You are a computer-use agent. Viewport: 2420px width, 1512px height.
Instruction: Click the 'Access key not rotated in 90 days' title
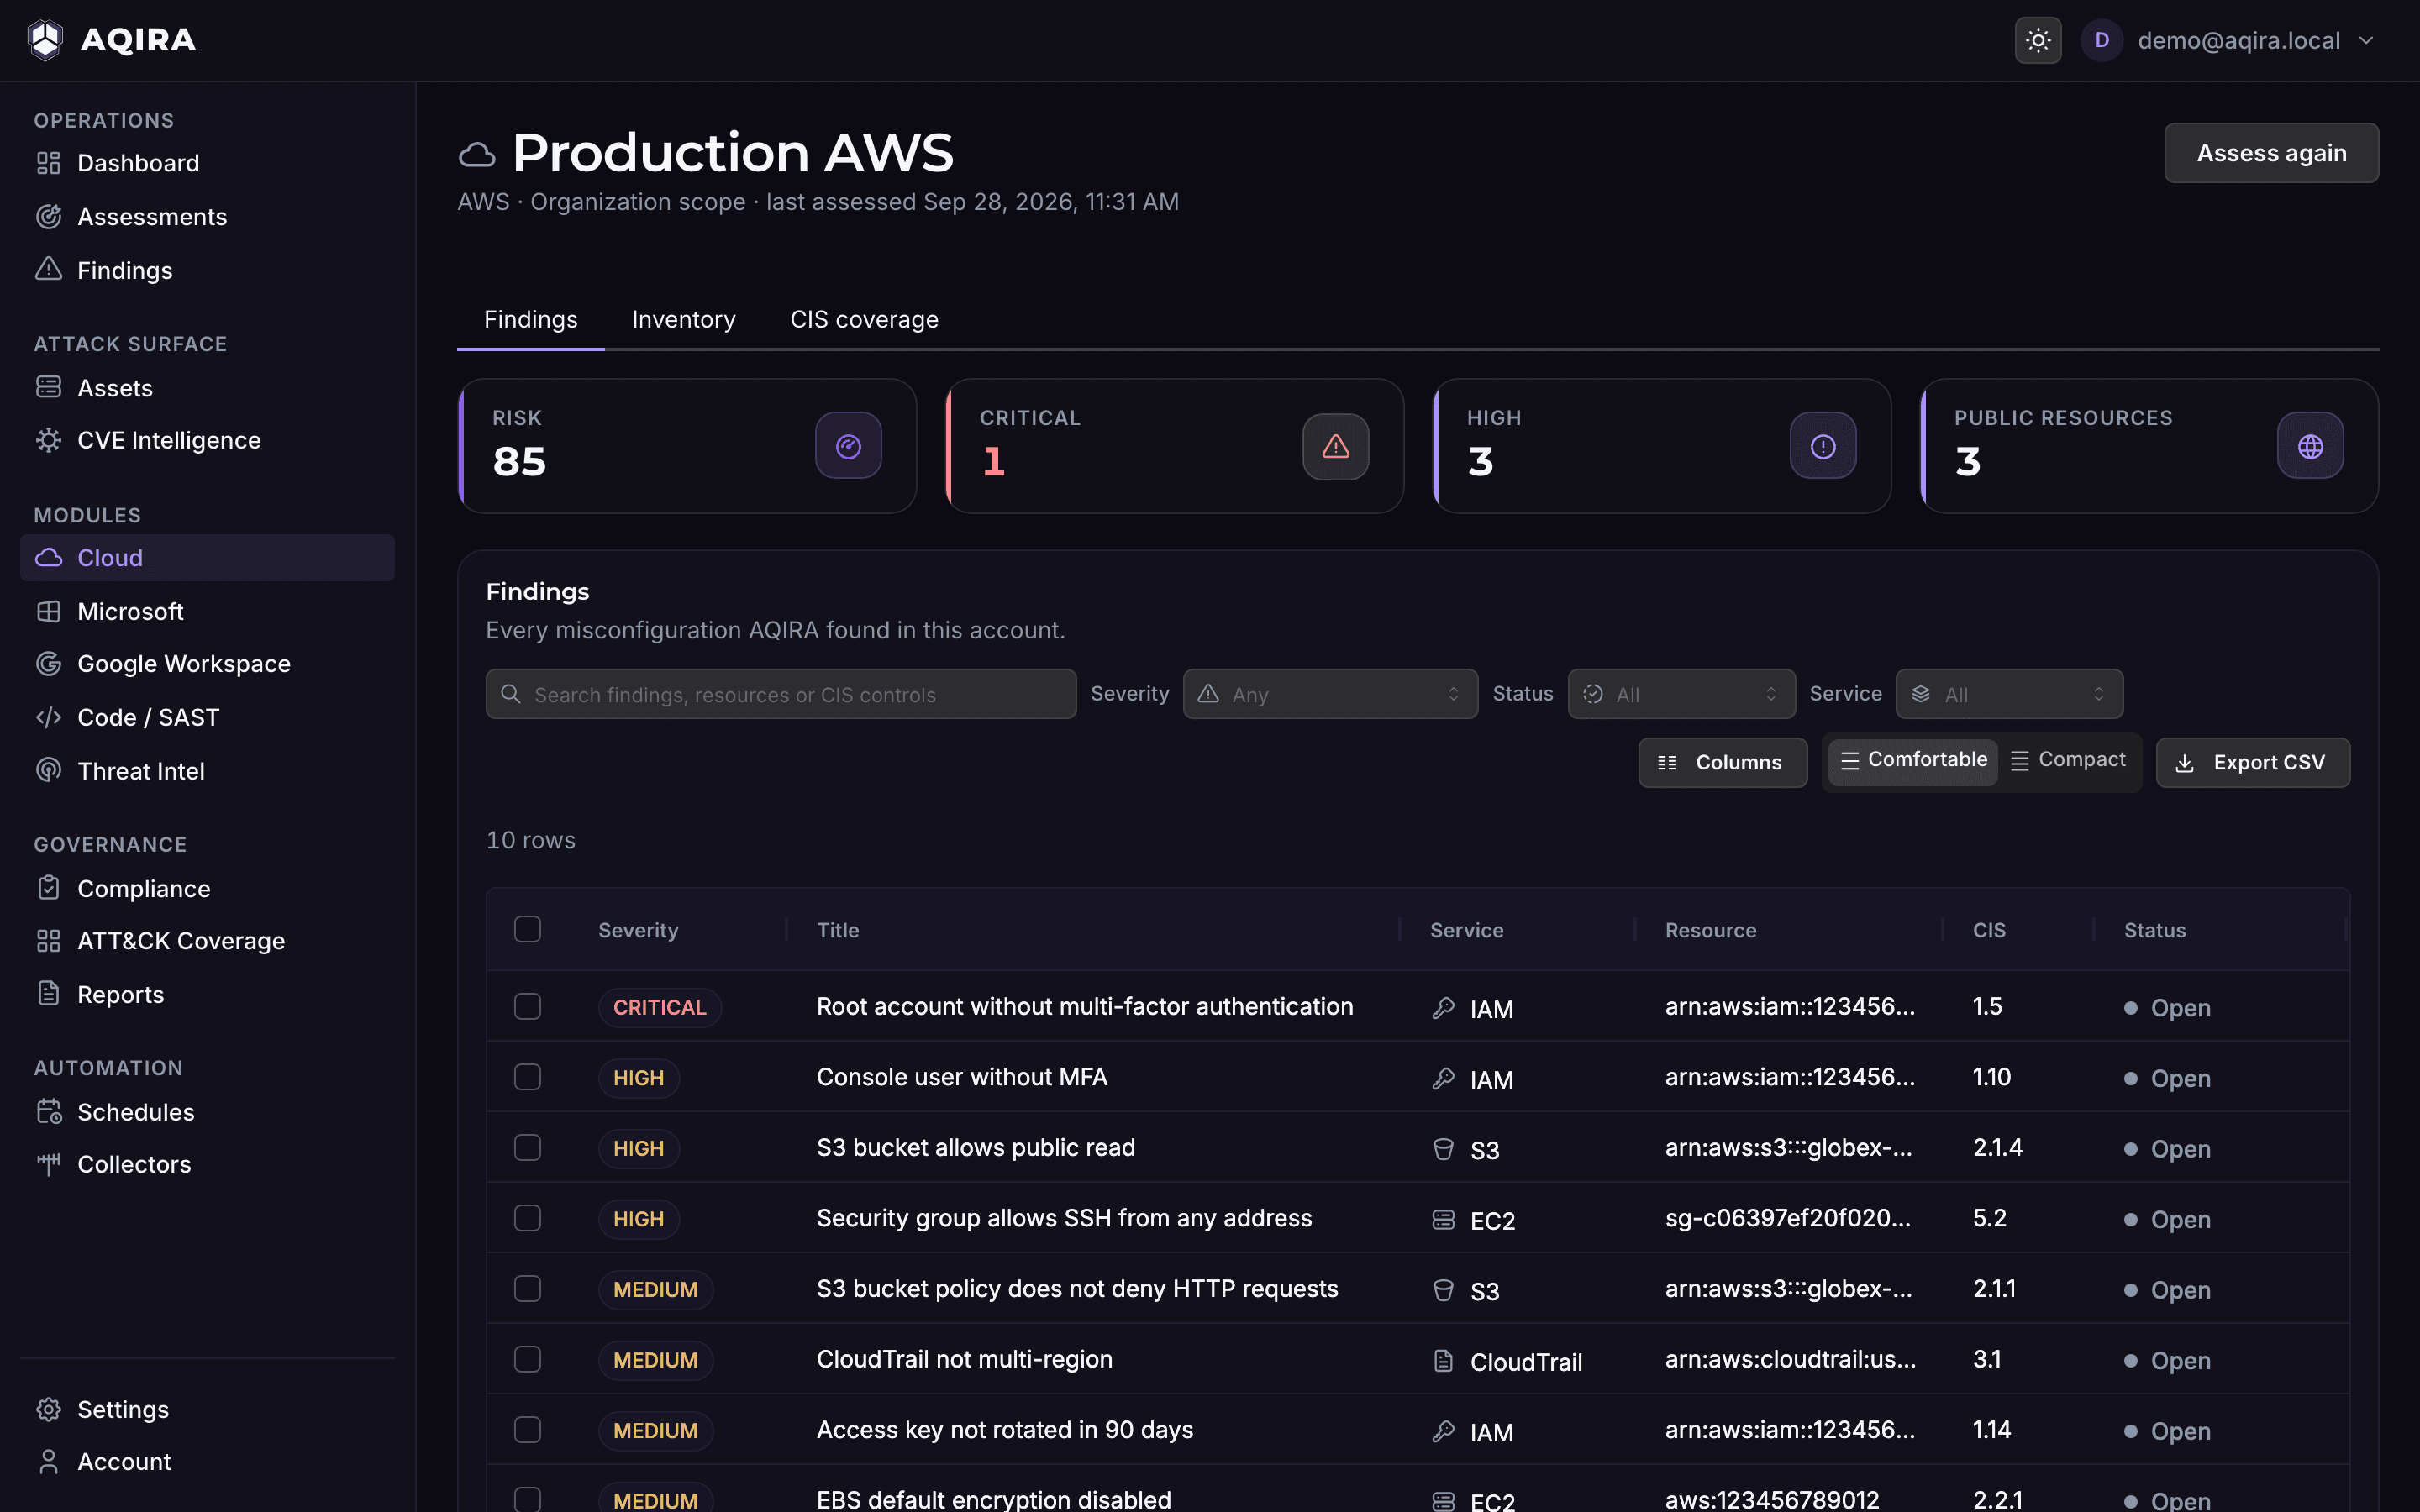1004,1430
